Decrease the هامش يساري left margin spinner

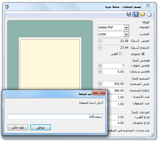[x=100, y=73]
